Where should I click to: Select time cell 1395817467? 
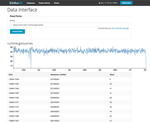14,111
